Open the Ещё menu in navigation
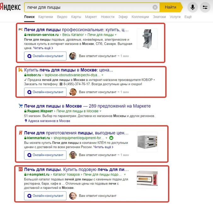Viewport: 213px width, 204px height. [188, 17]
